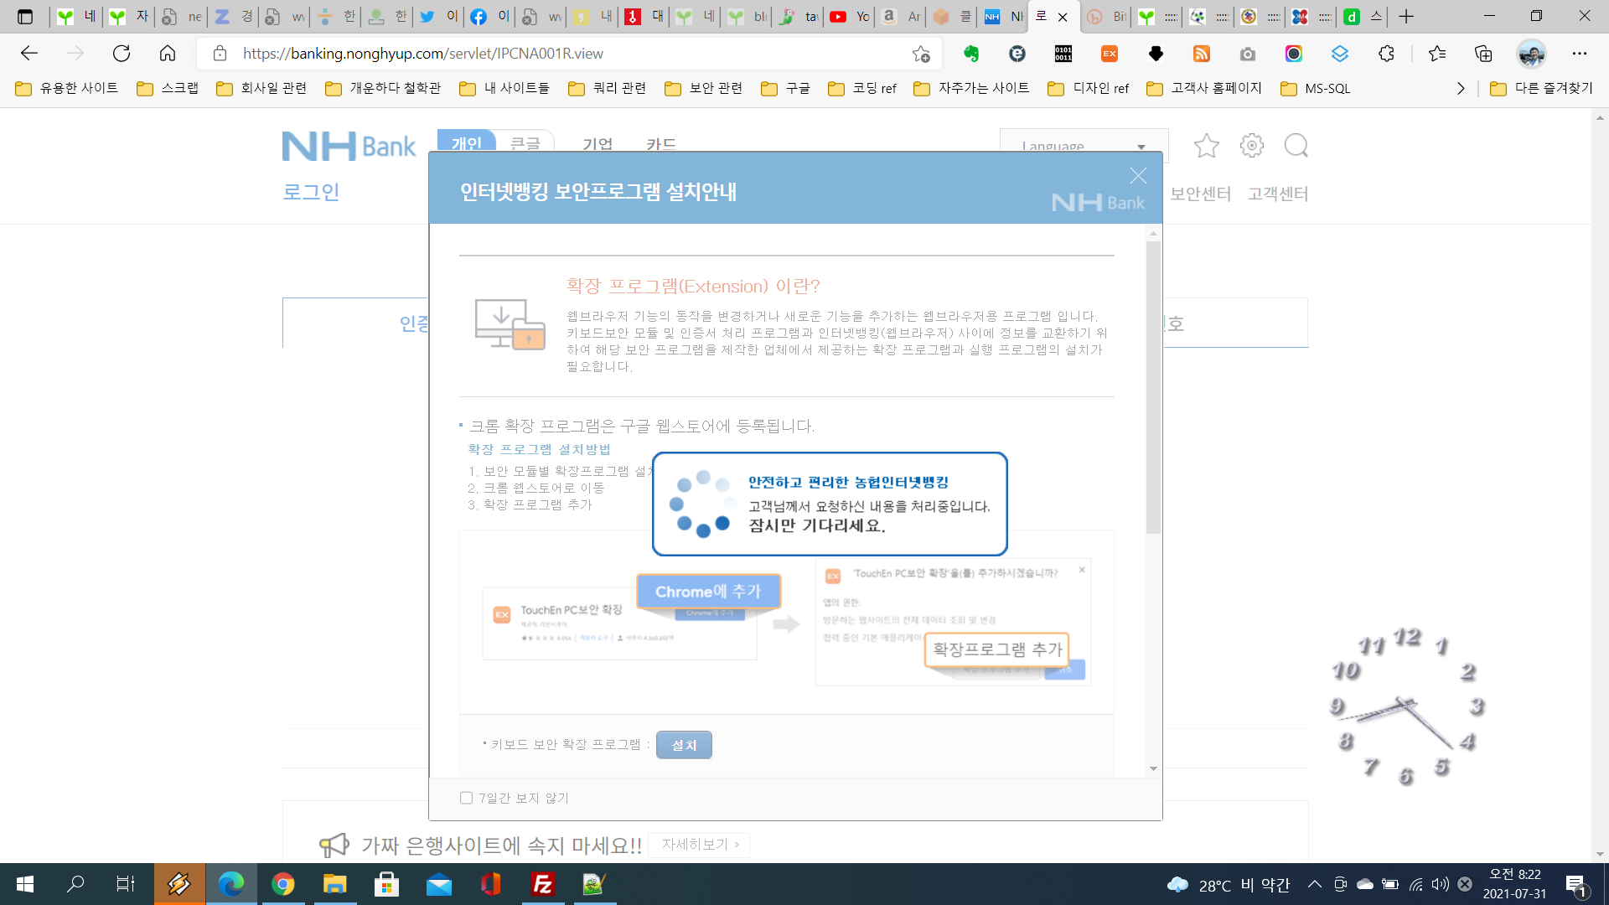Click the favorites star icon on NH Bank page
The image size is (1609, 905).
[x=1206, y=146]
